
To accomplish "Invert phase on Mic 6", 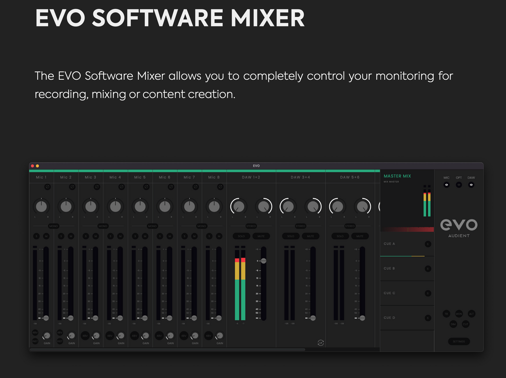I will [x=171, y=187].
